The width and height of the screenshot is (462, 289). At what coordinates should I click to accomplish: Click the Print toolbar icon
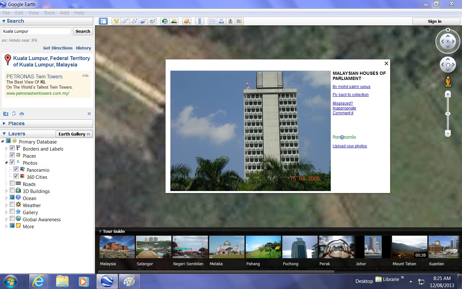pyautogui.click(x=221, y=21)
